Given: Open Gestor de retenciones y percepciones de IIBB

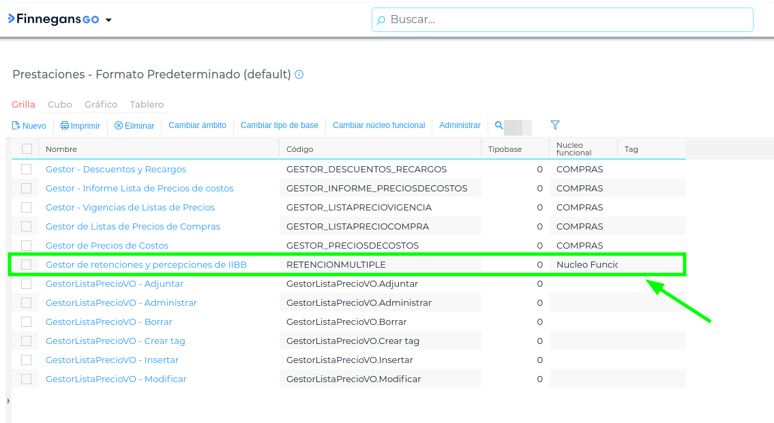Looking at the screenshot, I should [146, 264].
